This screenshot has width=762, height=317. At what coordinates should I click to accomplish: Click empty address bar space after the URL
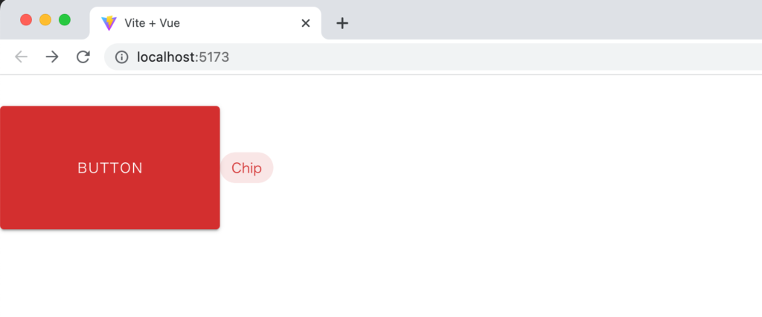click(486, 57)
